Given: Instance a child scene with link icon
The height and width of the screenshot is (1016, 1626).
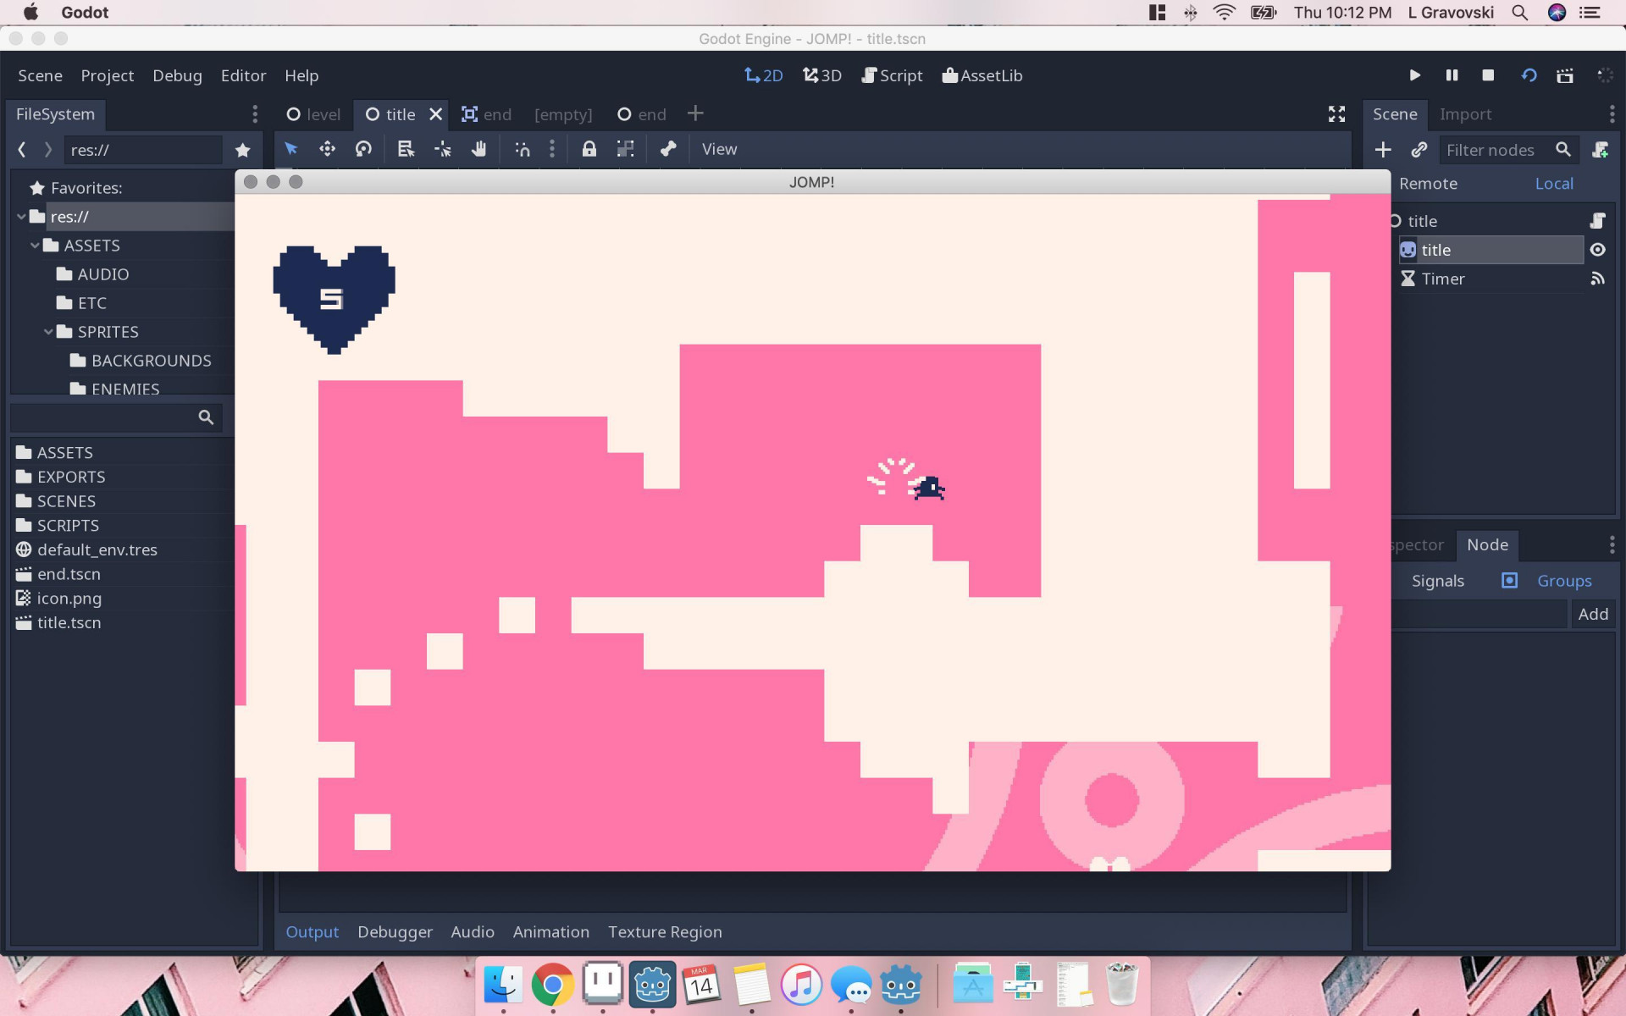Looking at the screenshot, I should 1419,150.
